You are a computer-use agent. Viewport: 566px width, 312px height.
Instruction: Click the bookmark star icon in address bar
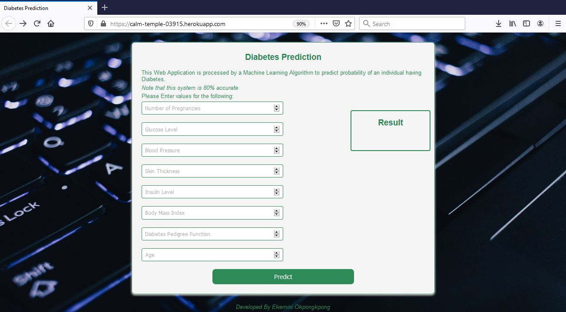[348, 23]
